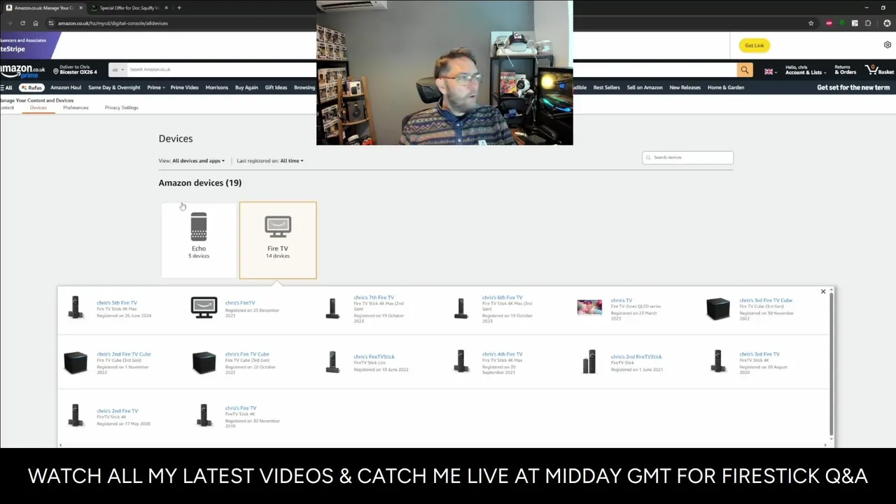Open Prime Video nav item
The width and height of the screenshot is (896, 504).
(x=185, y=87)
